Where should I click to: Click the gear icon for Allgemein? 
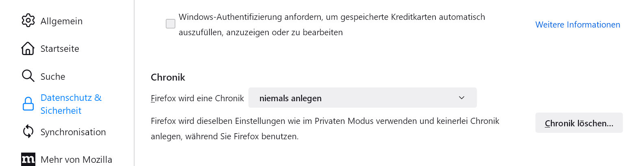(x=28, y=21)
